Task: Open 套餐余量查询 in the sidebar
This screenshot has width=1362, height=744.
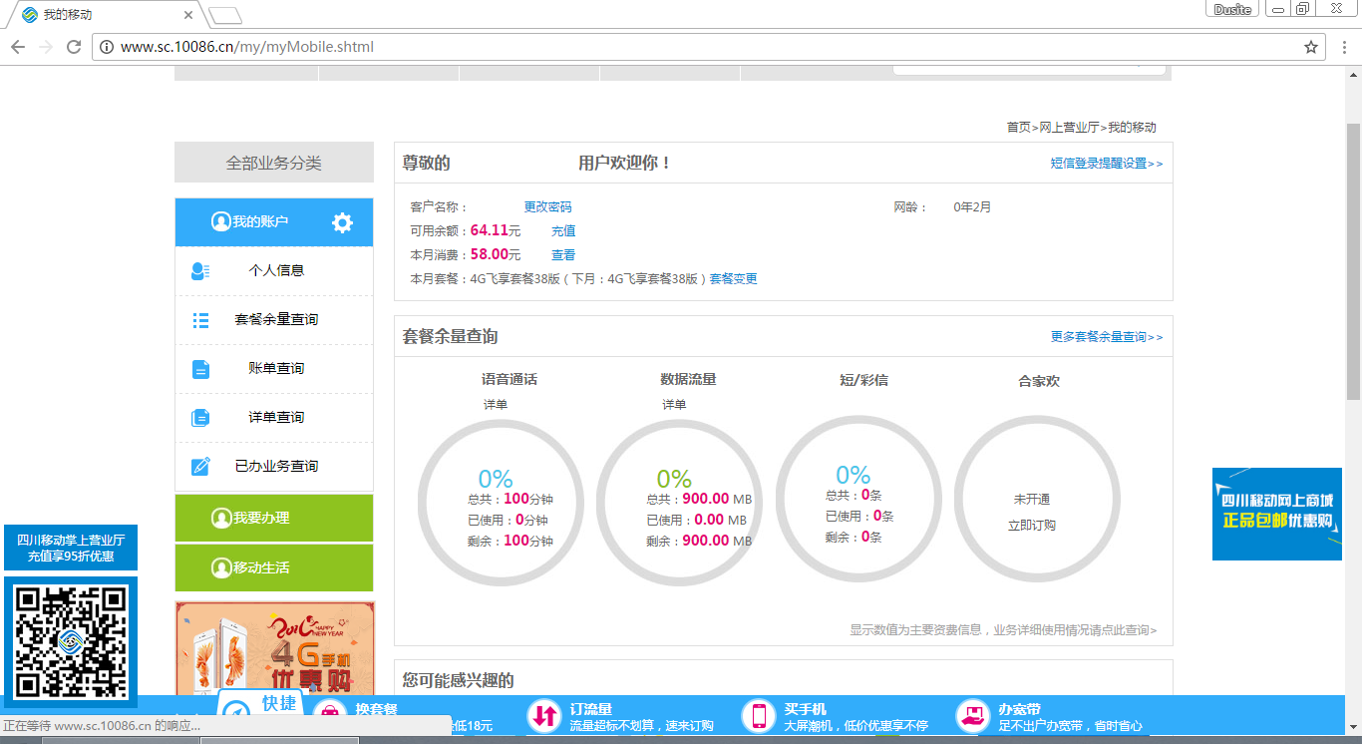Action: (274, 320)
